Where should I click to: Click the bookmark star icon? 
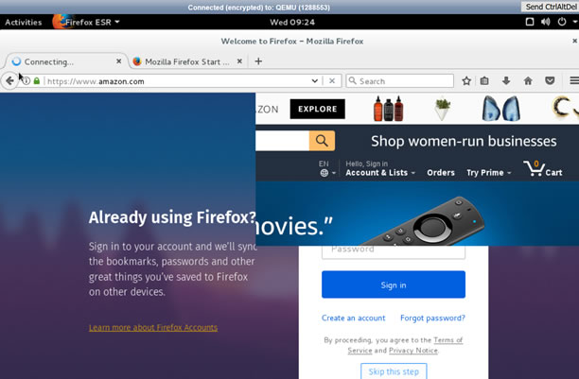[x=466, y=81]
